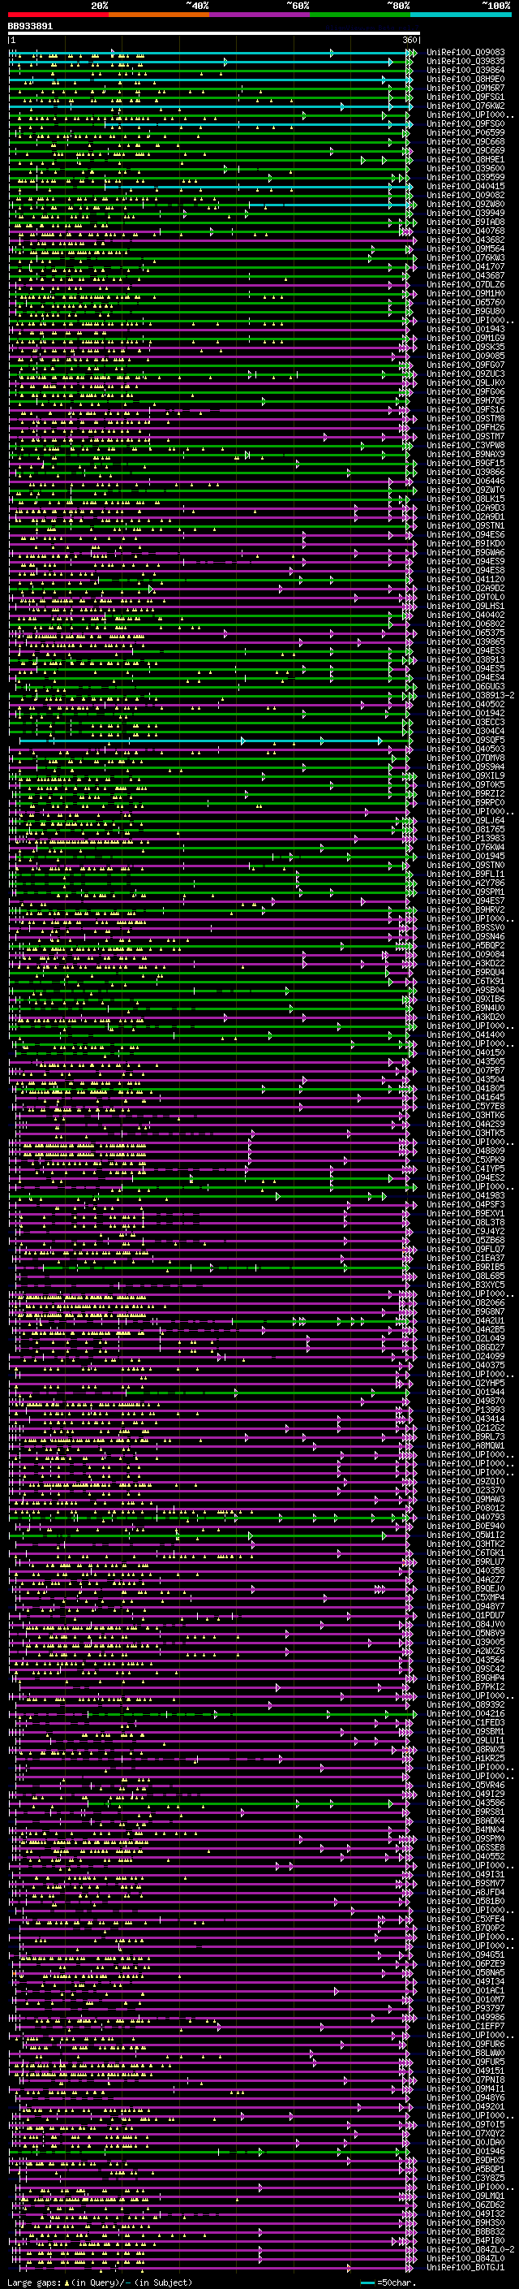Select UniRef100_A8MQW1 hit label
The width and height of the screenshot is (519, 2289).
[465, 1445]
